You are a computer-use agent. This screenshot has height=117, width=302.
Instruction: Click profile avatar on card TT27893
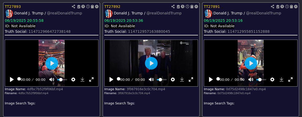tap(9, 13)
